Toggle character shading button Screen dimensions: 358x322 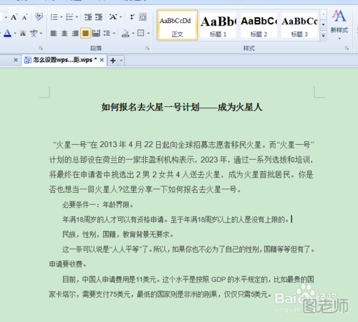[x=23, y=33]
